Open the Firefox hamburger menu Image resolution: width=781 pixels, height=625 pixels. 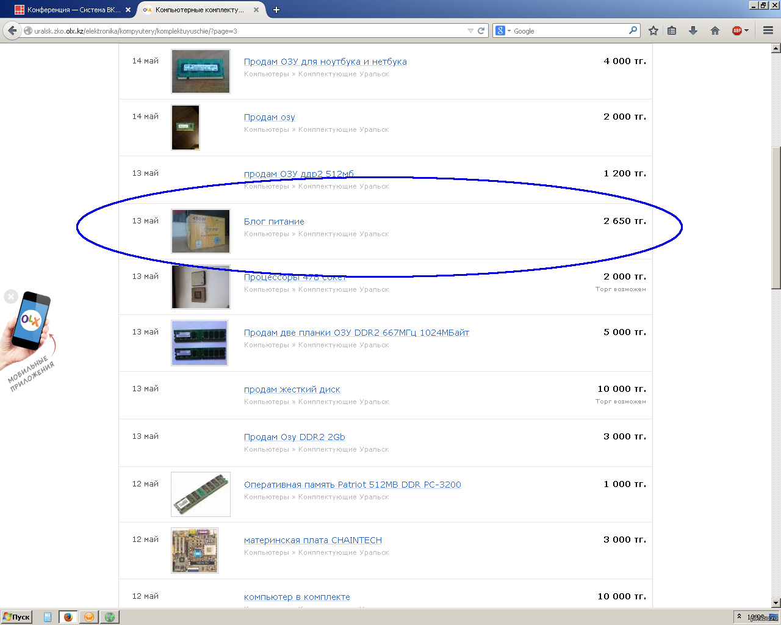768,31
